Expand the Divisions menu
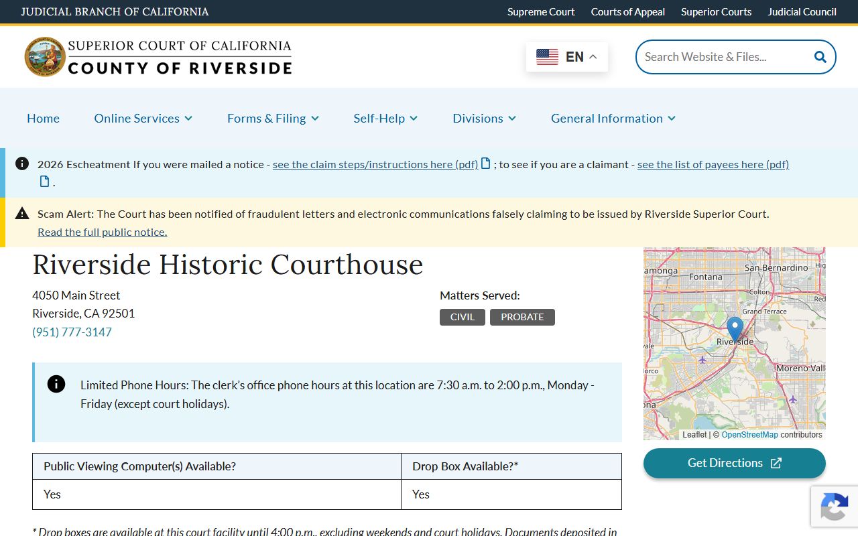 pyautogui.click(x=484, y=118)
